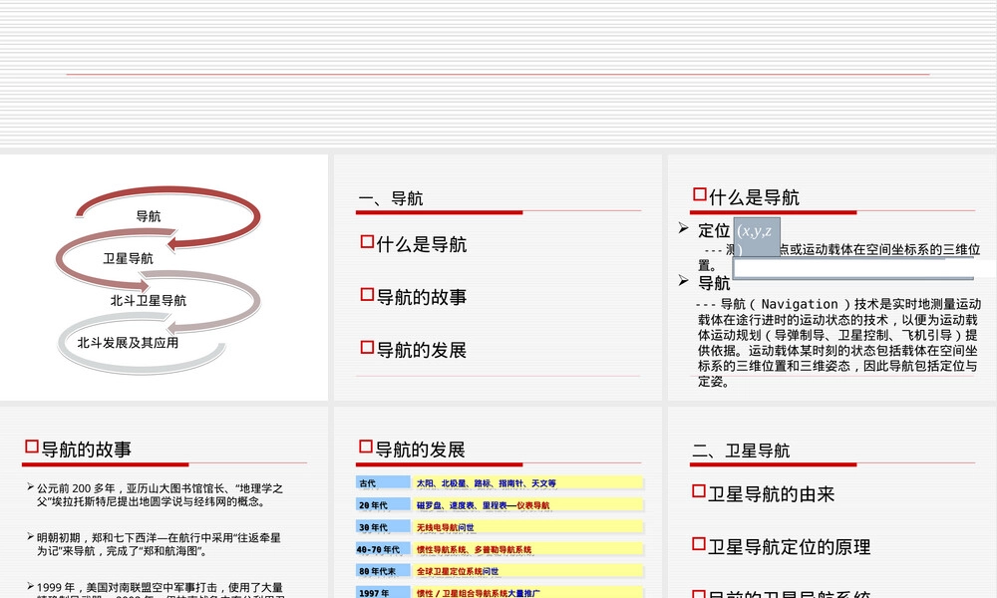Open the slide titled 二、卫星导航
The height and width of the screenshot is (598, 997).
831,502
